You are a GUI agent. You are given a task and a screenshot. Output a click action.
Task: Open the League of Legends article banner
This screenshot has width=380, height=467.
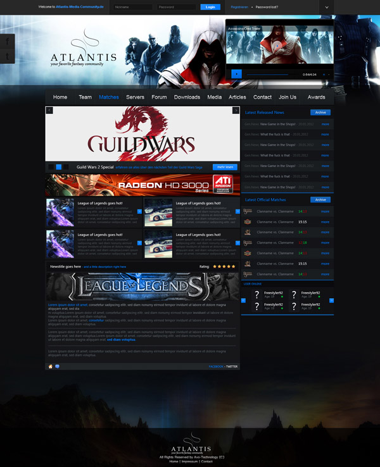142,286
